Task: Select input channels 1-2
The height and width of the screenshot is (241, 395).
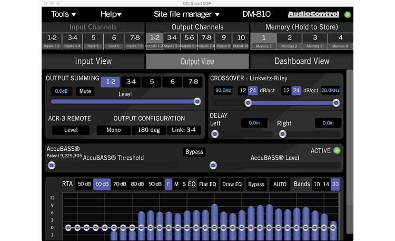Action: pos(52,41)
